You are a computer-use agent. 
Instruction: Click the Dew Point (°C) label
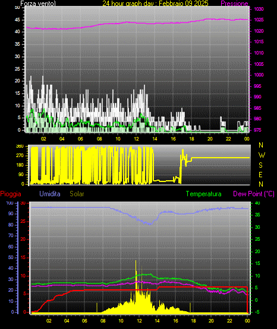click(x=254, y=194)
